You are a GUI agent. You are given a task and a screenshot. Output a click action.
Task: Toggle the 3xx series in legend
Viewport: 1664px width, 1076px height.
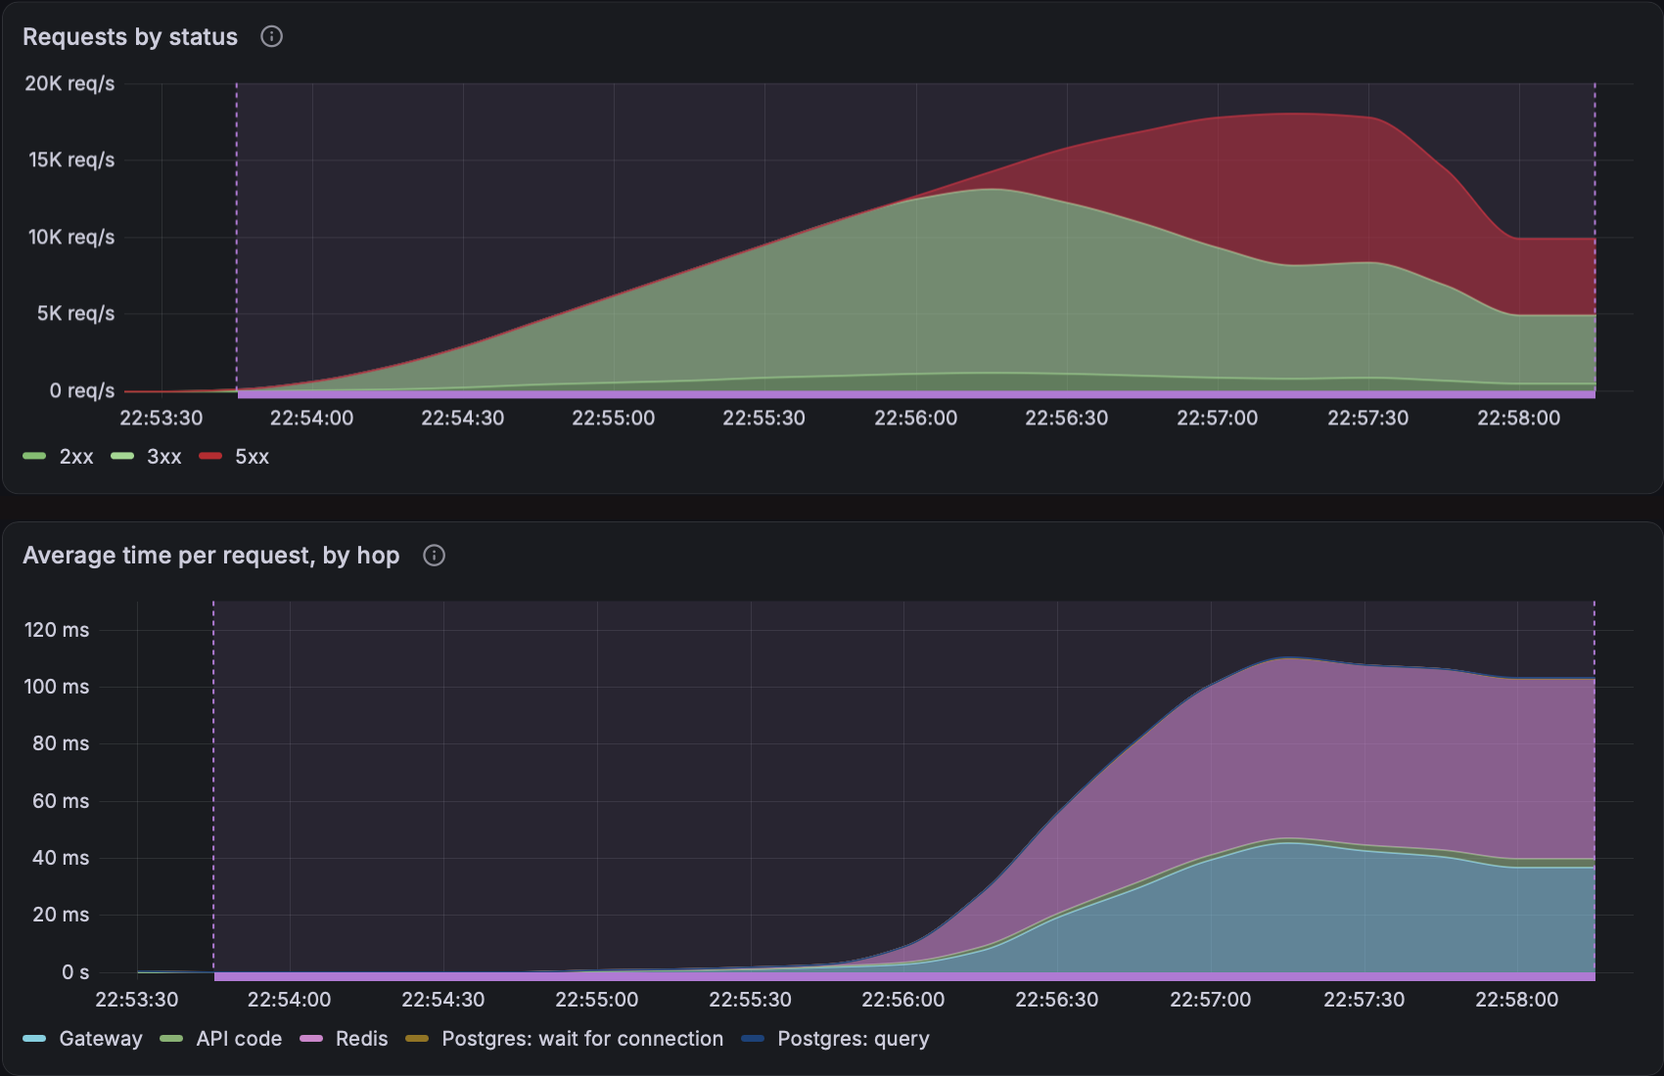(146, 457)
